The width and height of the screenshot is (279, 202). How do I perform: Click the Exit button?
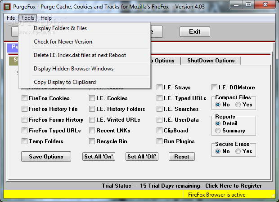pyautogui.click(x=195, y=32)
